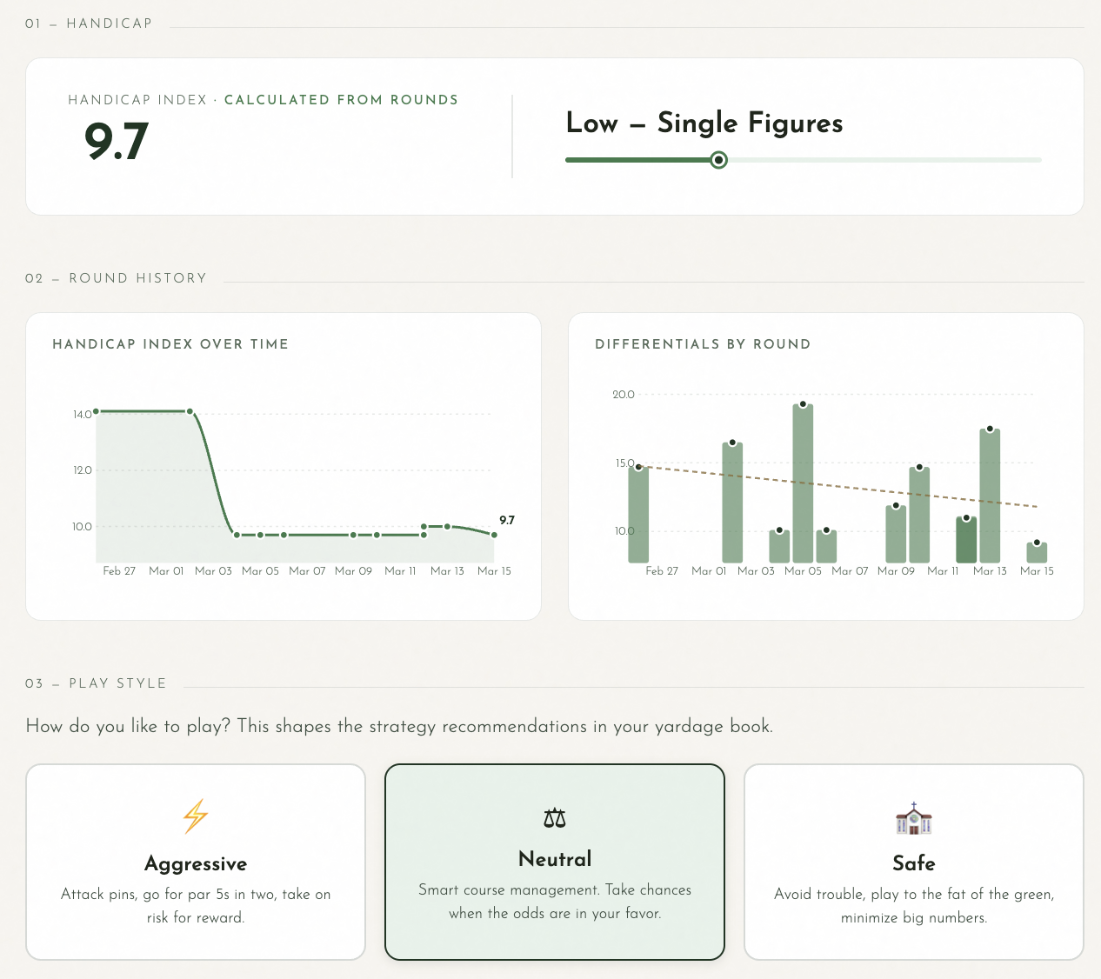This screenshot has height=979, width=1101.
Task: Expand the 02 – ROUND HISTORY section header
Action: (x=117, y=278)
